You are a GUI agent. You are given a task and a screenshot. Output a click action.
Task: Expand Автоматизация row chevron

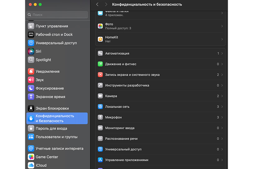click(222, 54)
